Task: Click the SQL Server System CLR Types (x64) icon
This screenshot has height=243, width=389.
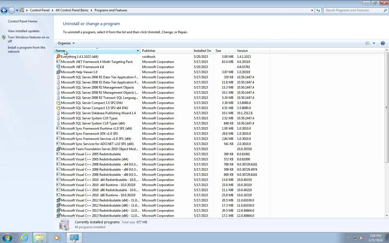Action: (x=58, y=123)
